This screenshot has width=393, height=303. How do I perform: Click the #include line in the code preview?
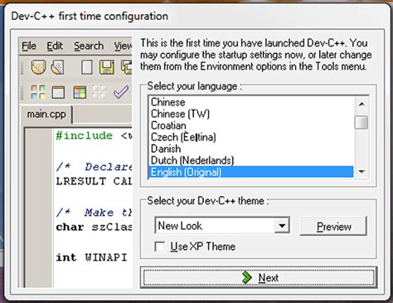click(94, 135)
